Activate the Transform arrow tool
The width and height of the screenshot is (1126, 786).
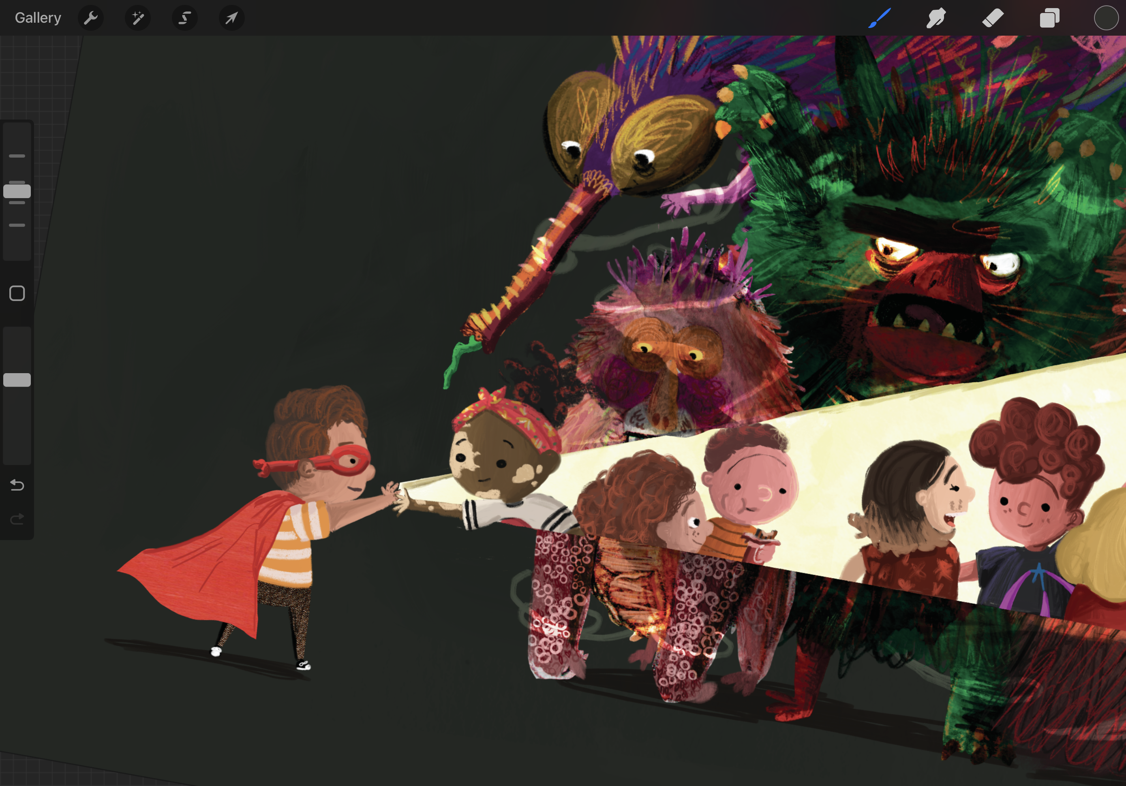coord(231,18)
